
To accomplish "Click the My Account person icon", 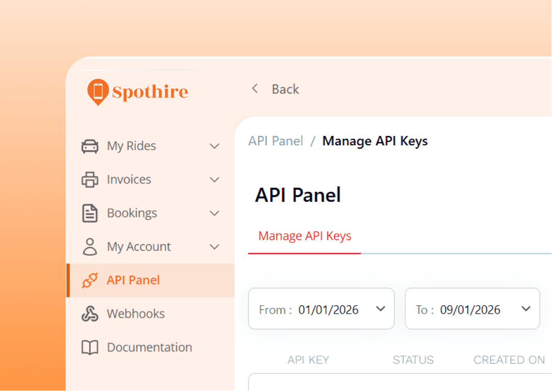I will (x=90, y=246).
